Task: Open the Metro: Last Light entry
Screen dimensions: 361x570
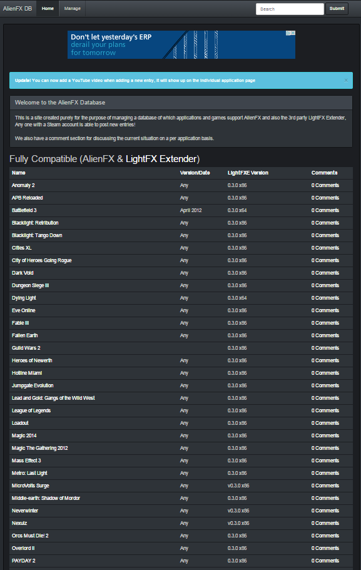Action: 29,473
